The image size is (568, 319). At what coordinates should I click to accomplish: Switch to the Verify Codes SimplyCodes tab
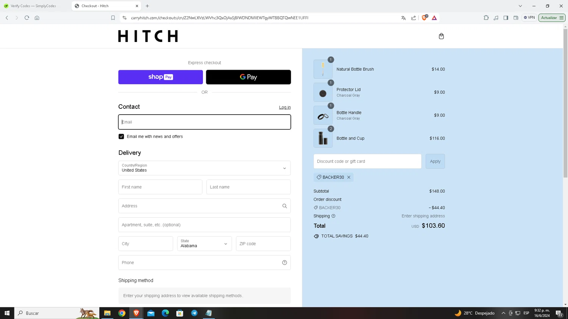pyautogui.click(x=33, y=6)
